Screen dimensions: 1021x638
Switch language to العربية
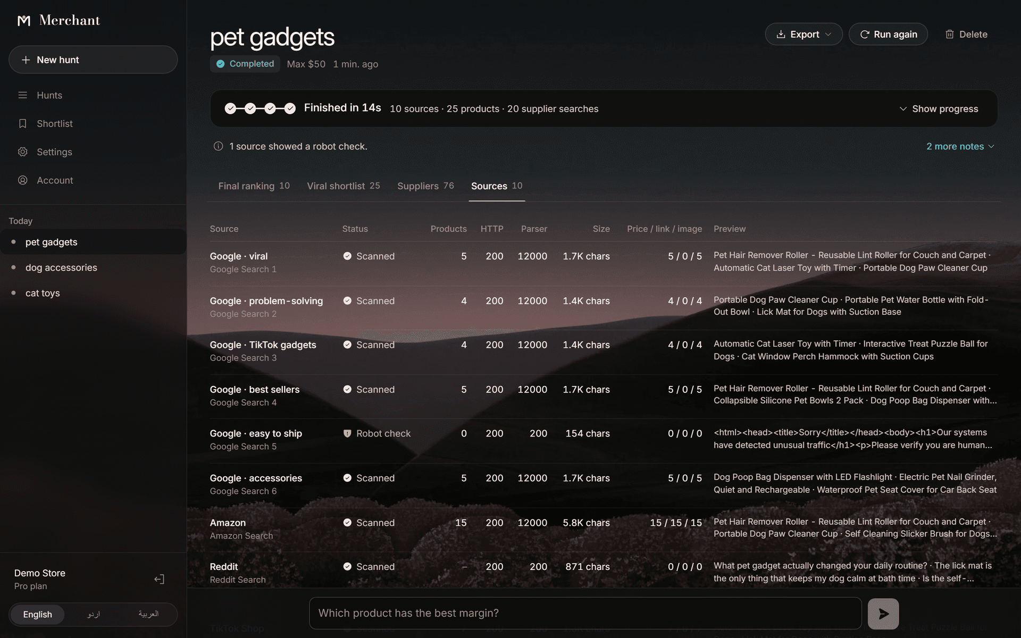(x=148, y=615)
